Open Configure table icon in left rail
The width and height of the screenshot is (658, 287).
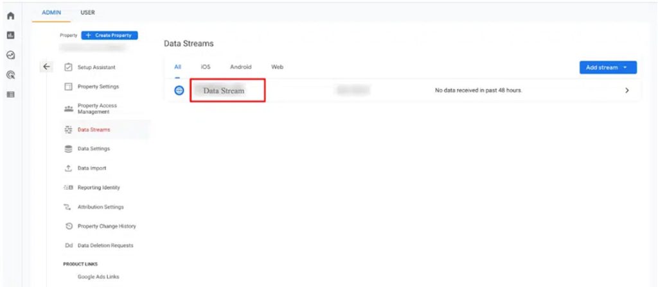pyautogui.click(x=10, y=94)
